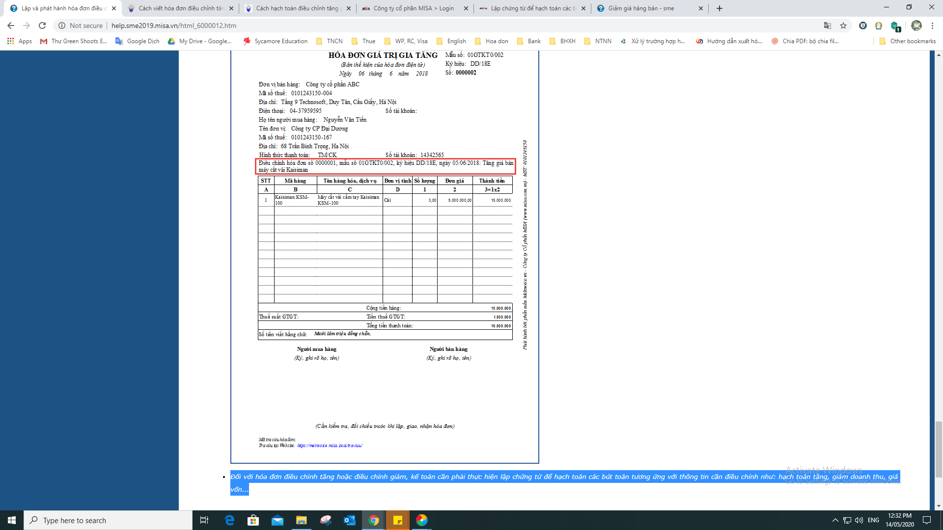Open the Microsoft Store taskbar icon
Screen dimensions: 943x530
[x=253, y=520]
